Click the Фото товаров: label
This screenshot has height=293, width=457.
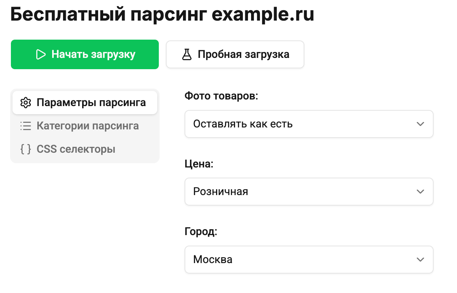click(x=221, y=96)
